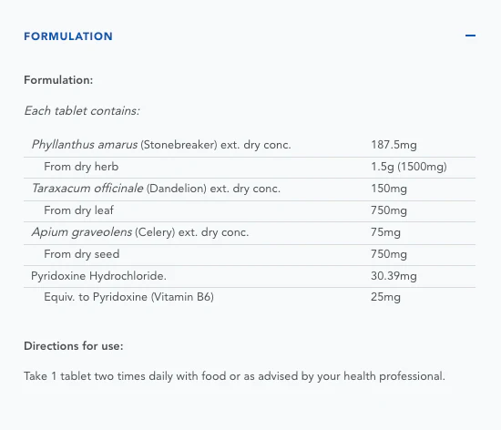Select the Phyllanthus amarus ingredient row

click(250, 146)
